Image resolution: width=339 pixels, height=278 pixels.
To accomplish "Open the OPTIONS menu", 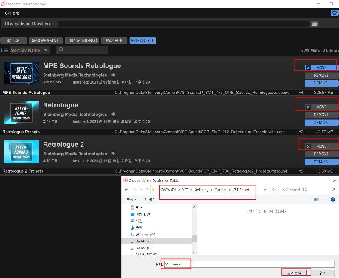I will coord(12,14).
